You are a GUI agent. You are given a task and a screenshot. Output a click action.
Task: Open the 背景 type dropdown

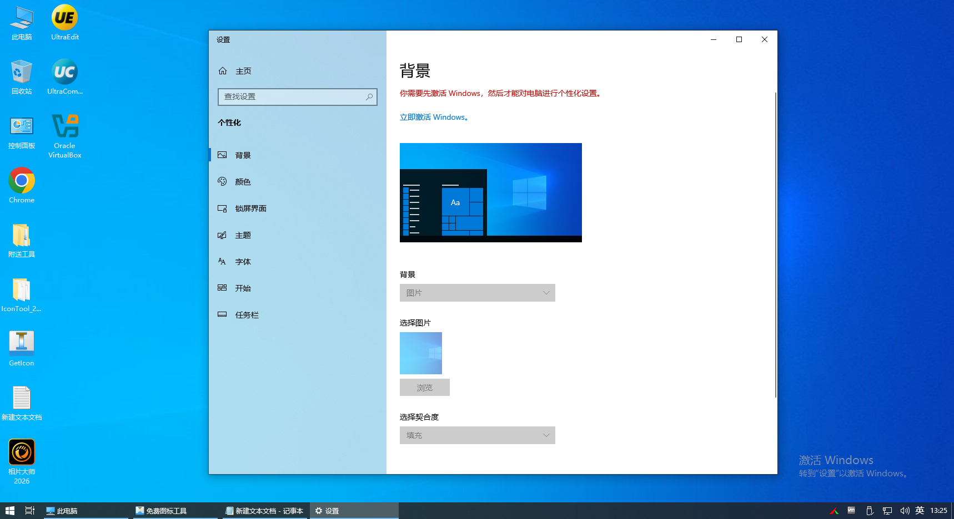coord(477,293)
